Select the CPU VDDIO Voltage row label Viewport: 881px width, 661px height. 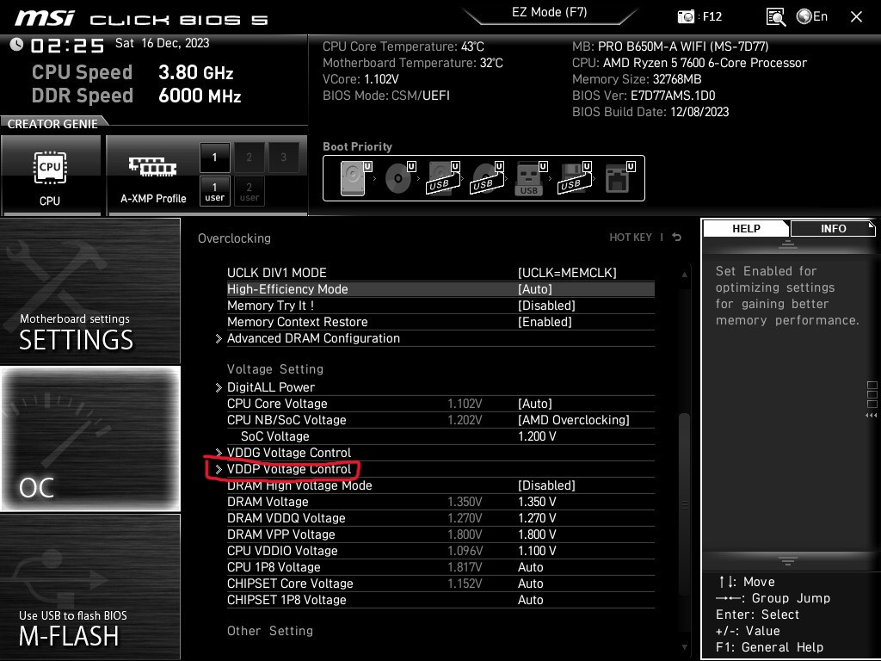coord(282,550)
